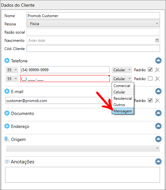Uncheck Padrão for the first phone number
Viewport: 166px width, 190px height.
pyautogui.click(x=150, y=70)
